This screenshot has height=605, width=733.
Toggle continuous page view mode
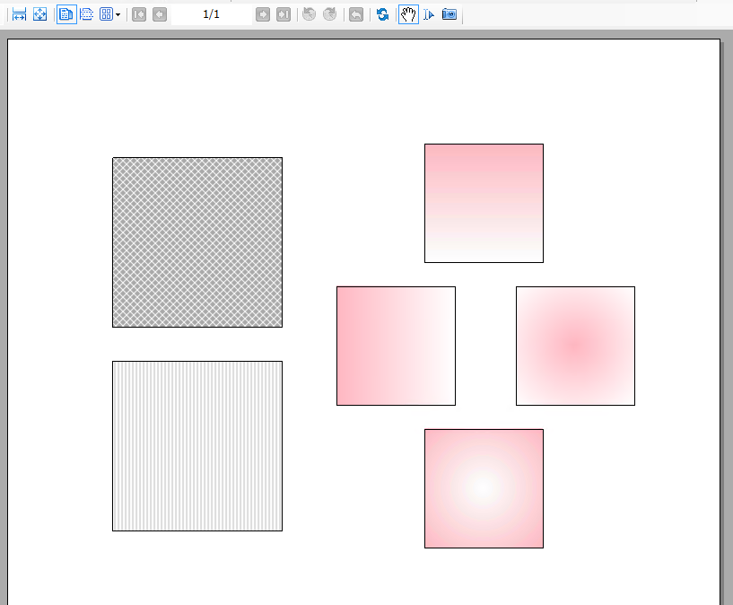87,14
